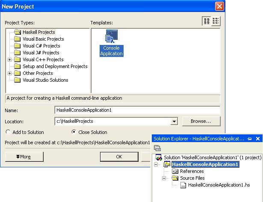Image resolution: width=263 pixels, height=202 pixels.
Task: Select the Source Files node label
Action: pyautogui.click(x=192, y=178)
